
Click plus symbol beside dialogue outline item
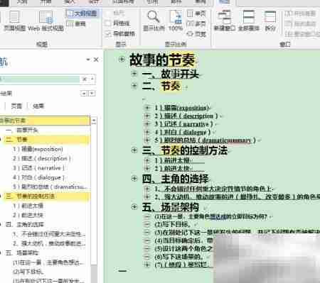147,132
